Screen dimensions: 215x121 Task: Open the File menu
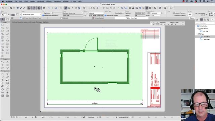pos(16,1)
